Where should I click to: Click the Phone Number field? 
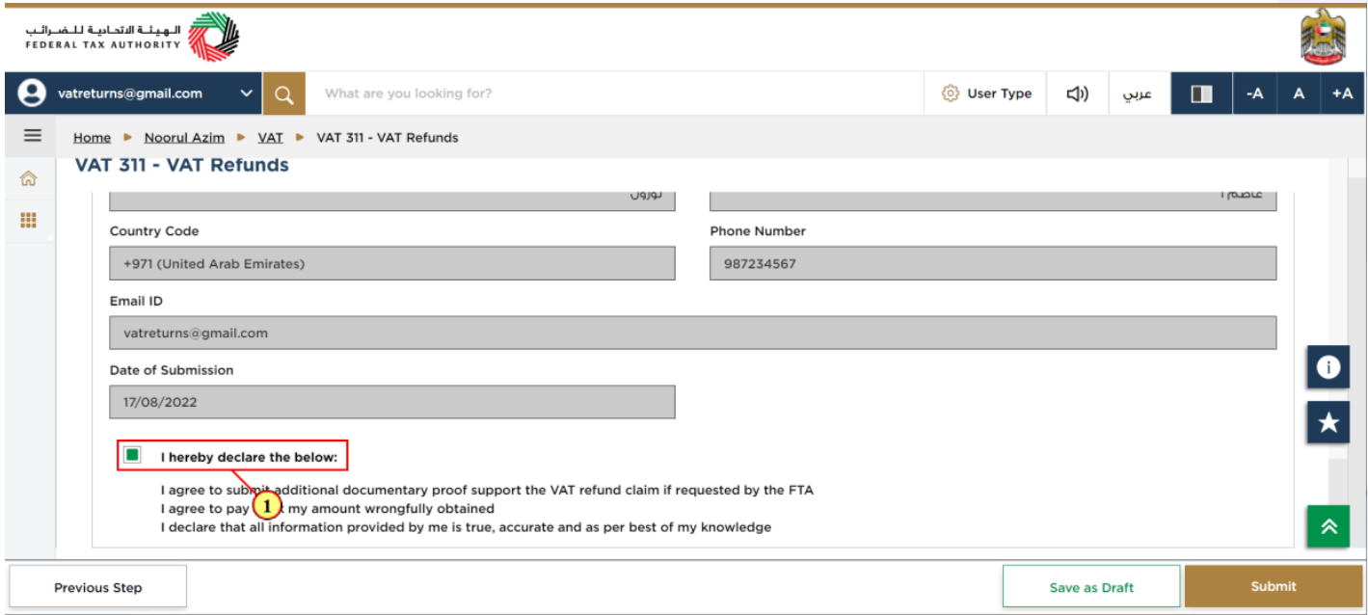click(x=993, y=264)
